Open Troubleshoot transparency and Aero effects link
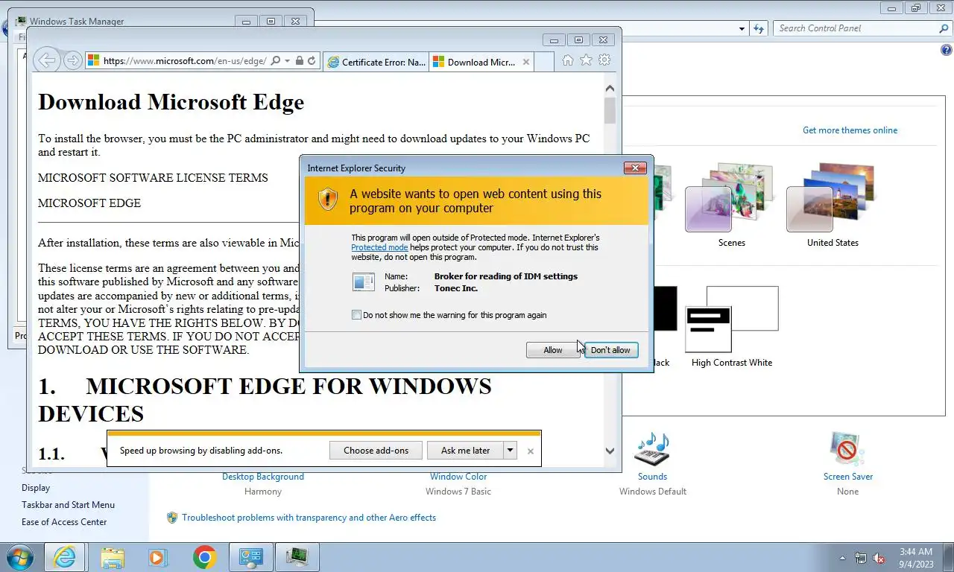The image size is (954, 572). coord(309,518)
